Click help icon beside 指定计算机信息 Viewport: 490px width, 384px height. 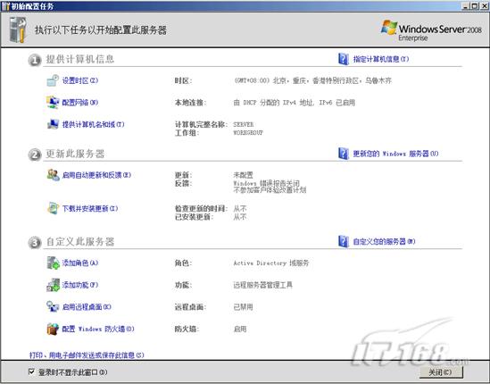click(344, 59)
